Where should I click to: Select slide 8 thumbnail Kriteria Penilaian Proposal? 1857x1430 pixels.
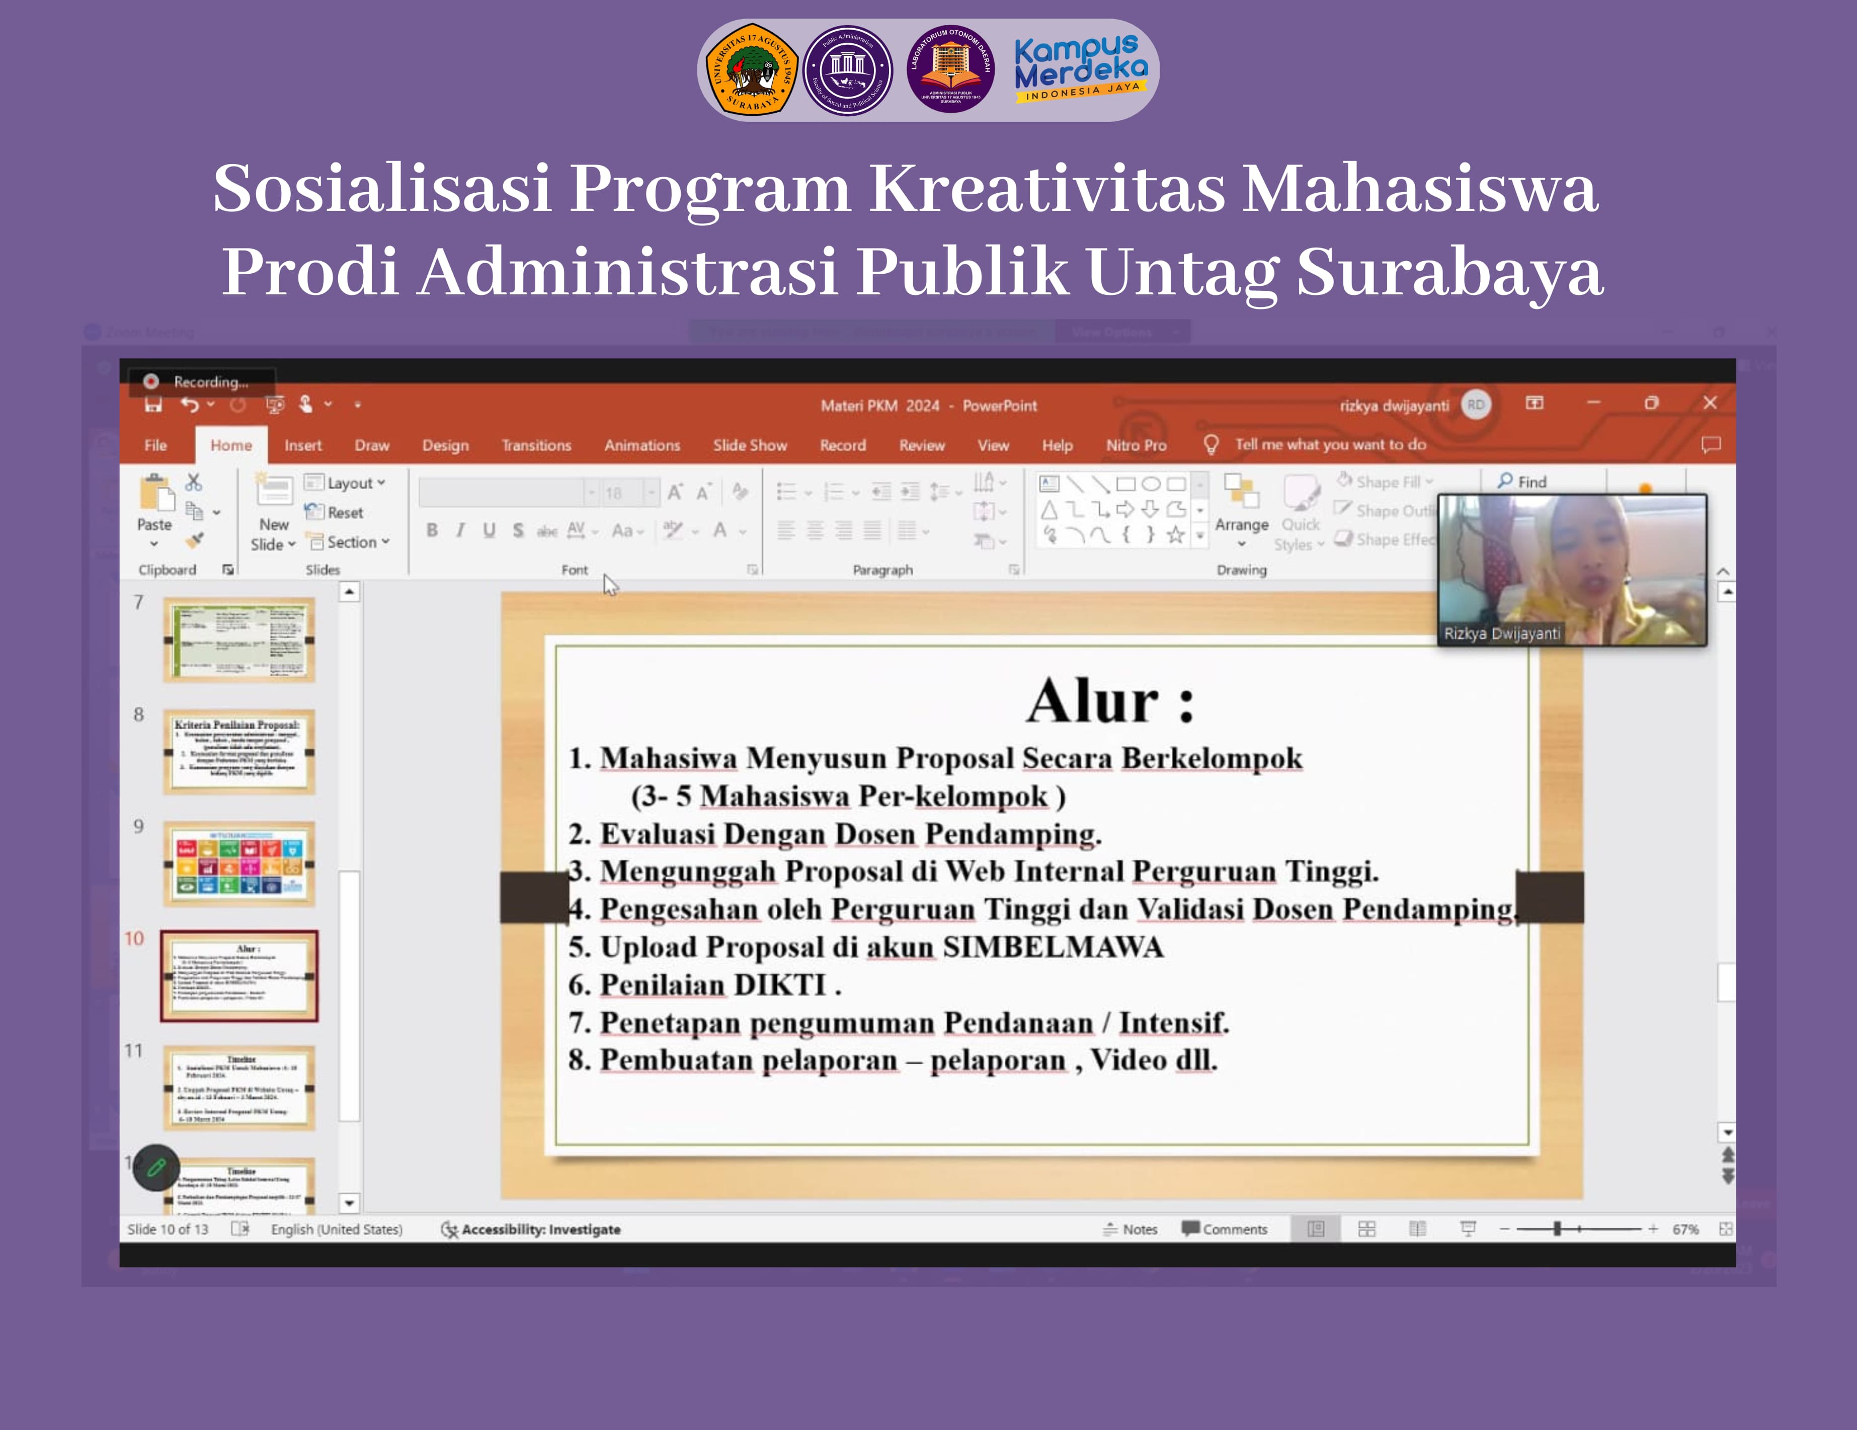point(239,752)
